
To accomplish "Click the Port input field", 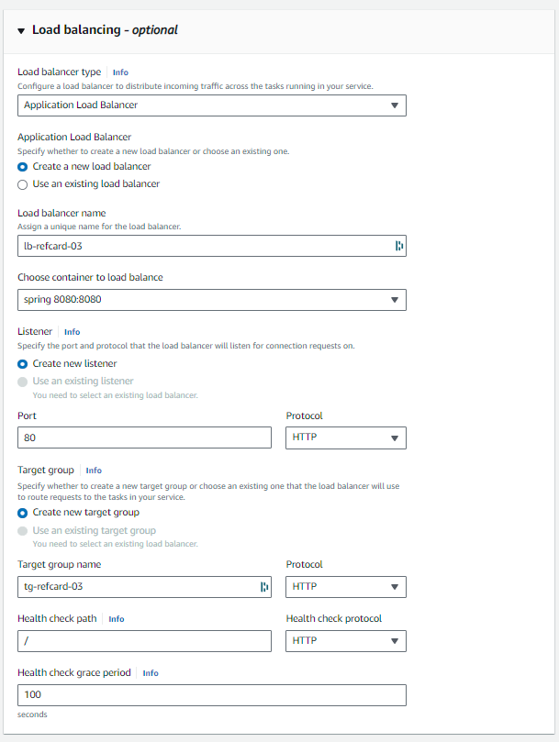I will click(144, 438).
